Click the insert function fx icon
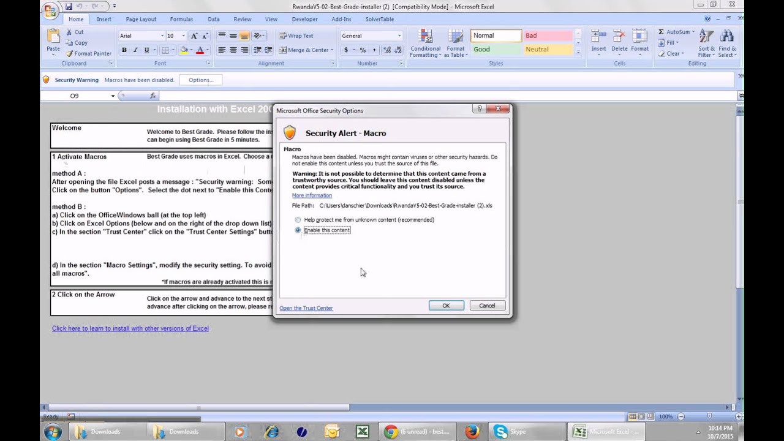Viewport: 784px width, 441px height. (153, 96)
